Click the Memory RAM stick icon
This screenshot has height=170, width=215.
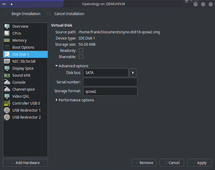pyautogui.click(x=7, y=40)
